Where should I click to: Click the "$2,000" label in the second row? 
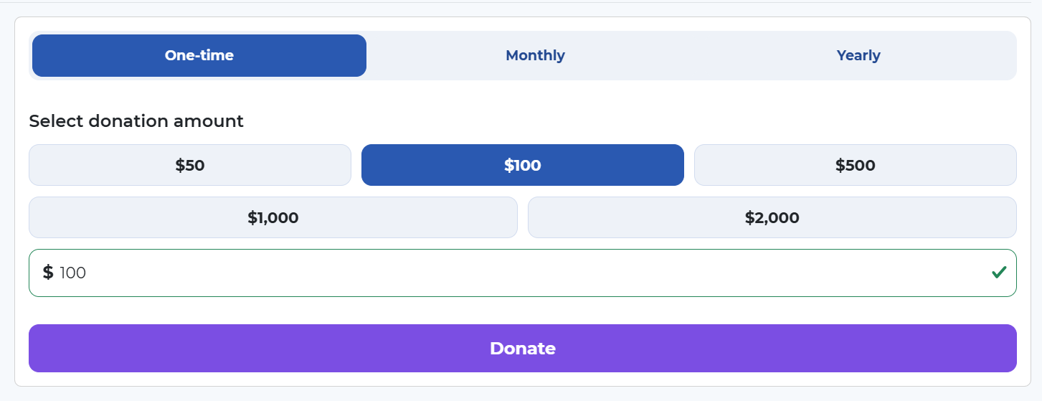point(772,217)
